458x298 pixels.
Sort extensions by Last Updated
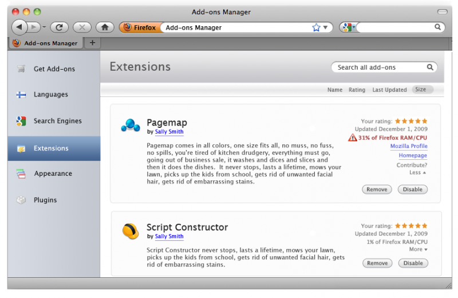tap(389, 90)
